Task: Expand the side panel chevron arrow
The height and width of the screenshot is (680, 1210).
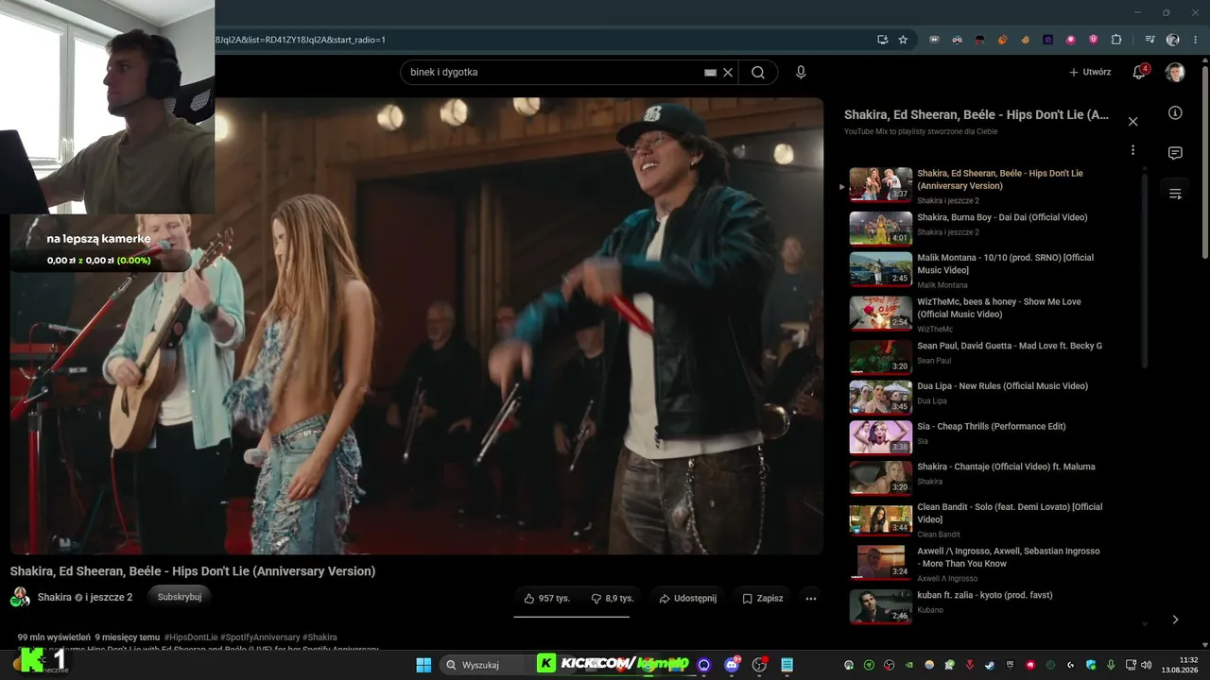Action: pyautogui.click(x=1175, y=620)
